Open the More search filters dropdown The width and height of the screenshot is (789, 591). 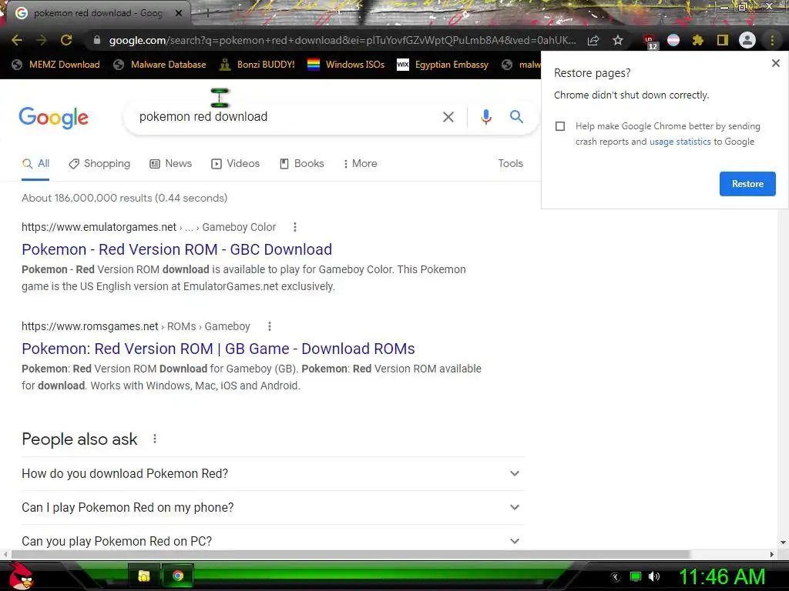point(361,164)
